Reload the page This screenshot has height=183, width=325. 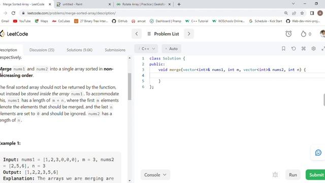[x=13, y=13]
